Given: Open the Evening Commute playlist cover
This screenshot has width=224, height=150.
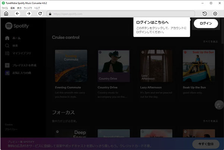Looking at the screenshot, I should [71, 66].
